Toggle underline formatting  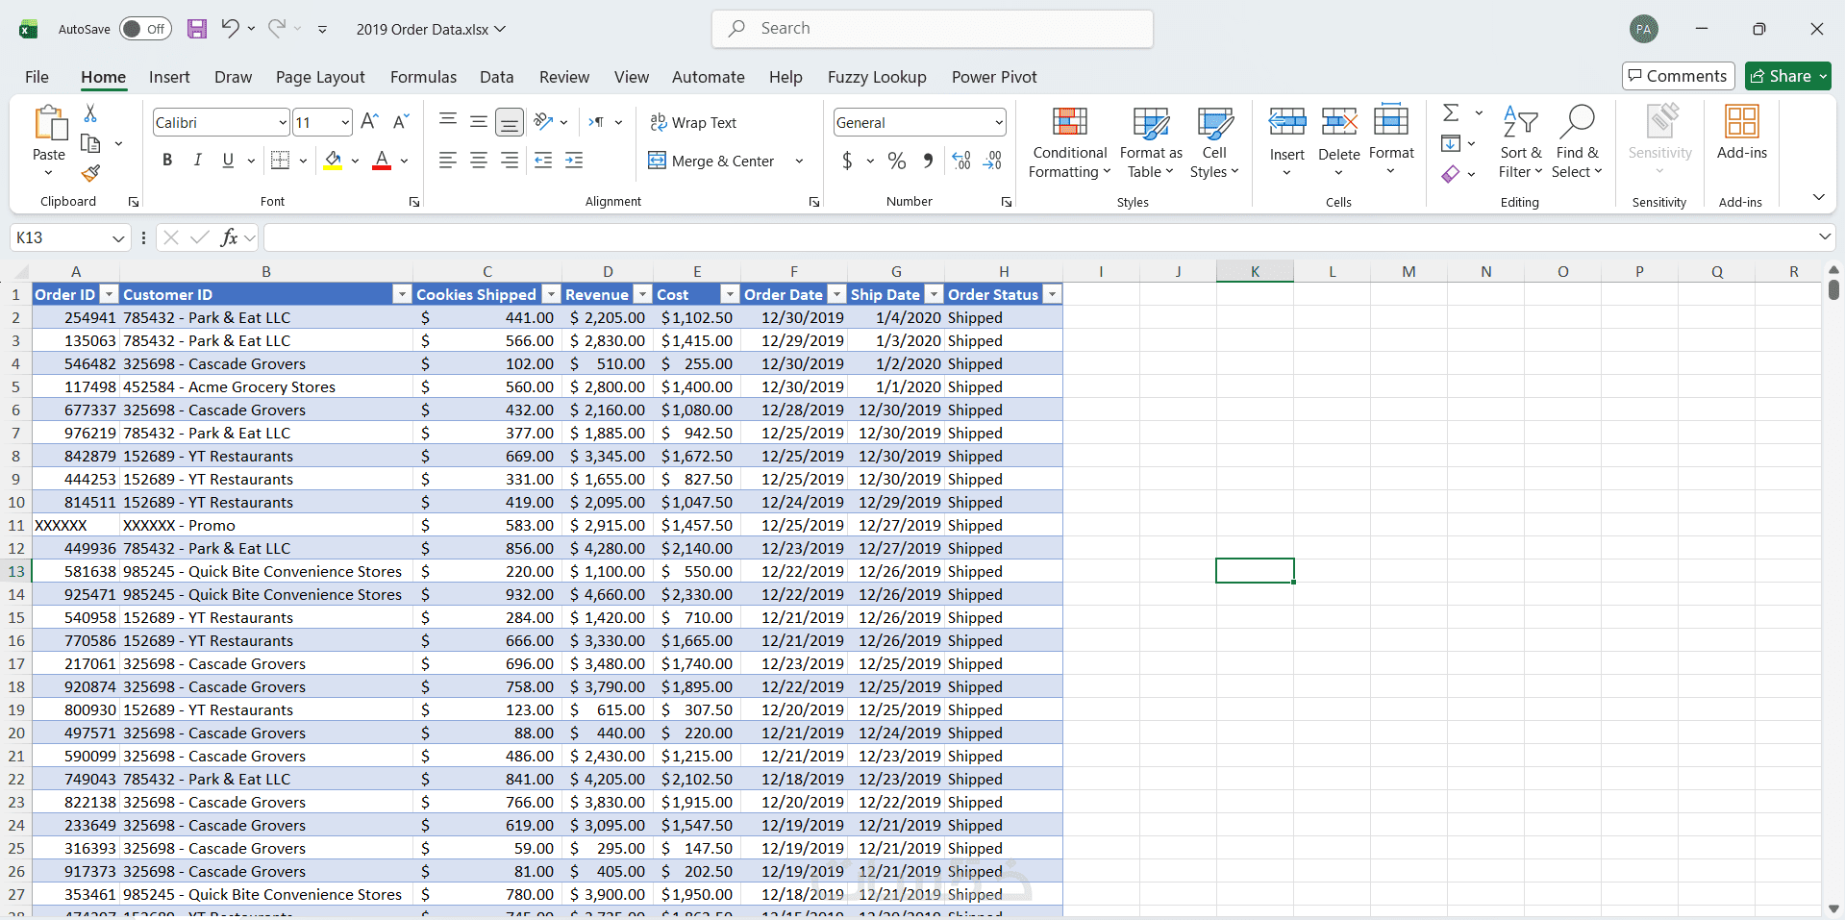[x=228, y=161]
